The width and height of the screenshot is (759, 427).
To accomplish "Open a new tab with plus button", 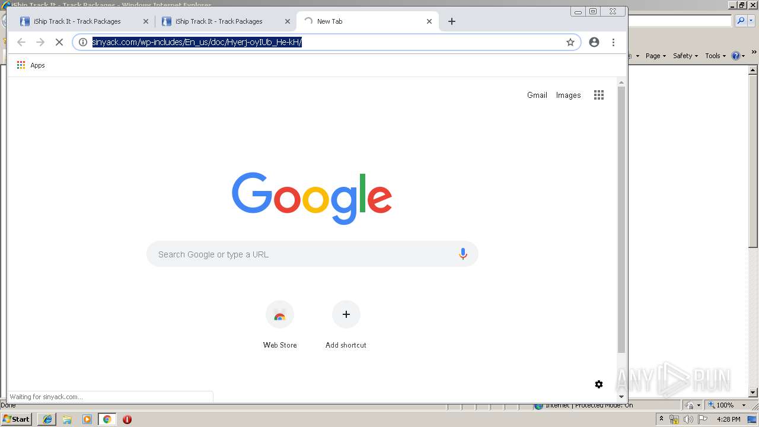I will (x=452, y=21).
